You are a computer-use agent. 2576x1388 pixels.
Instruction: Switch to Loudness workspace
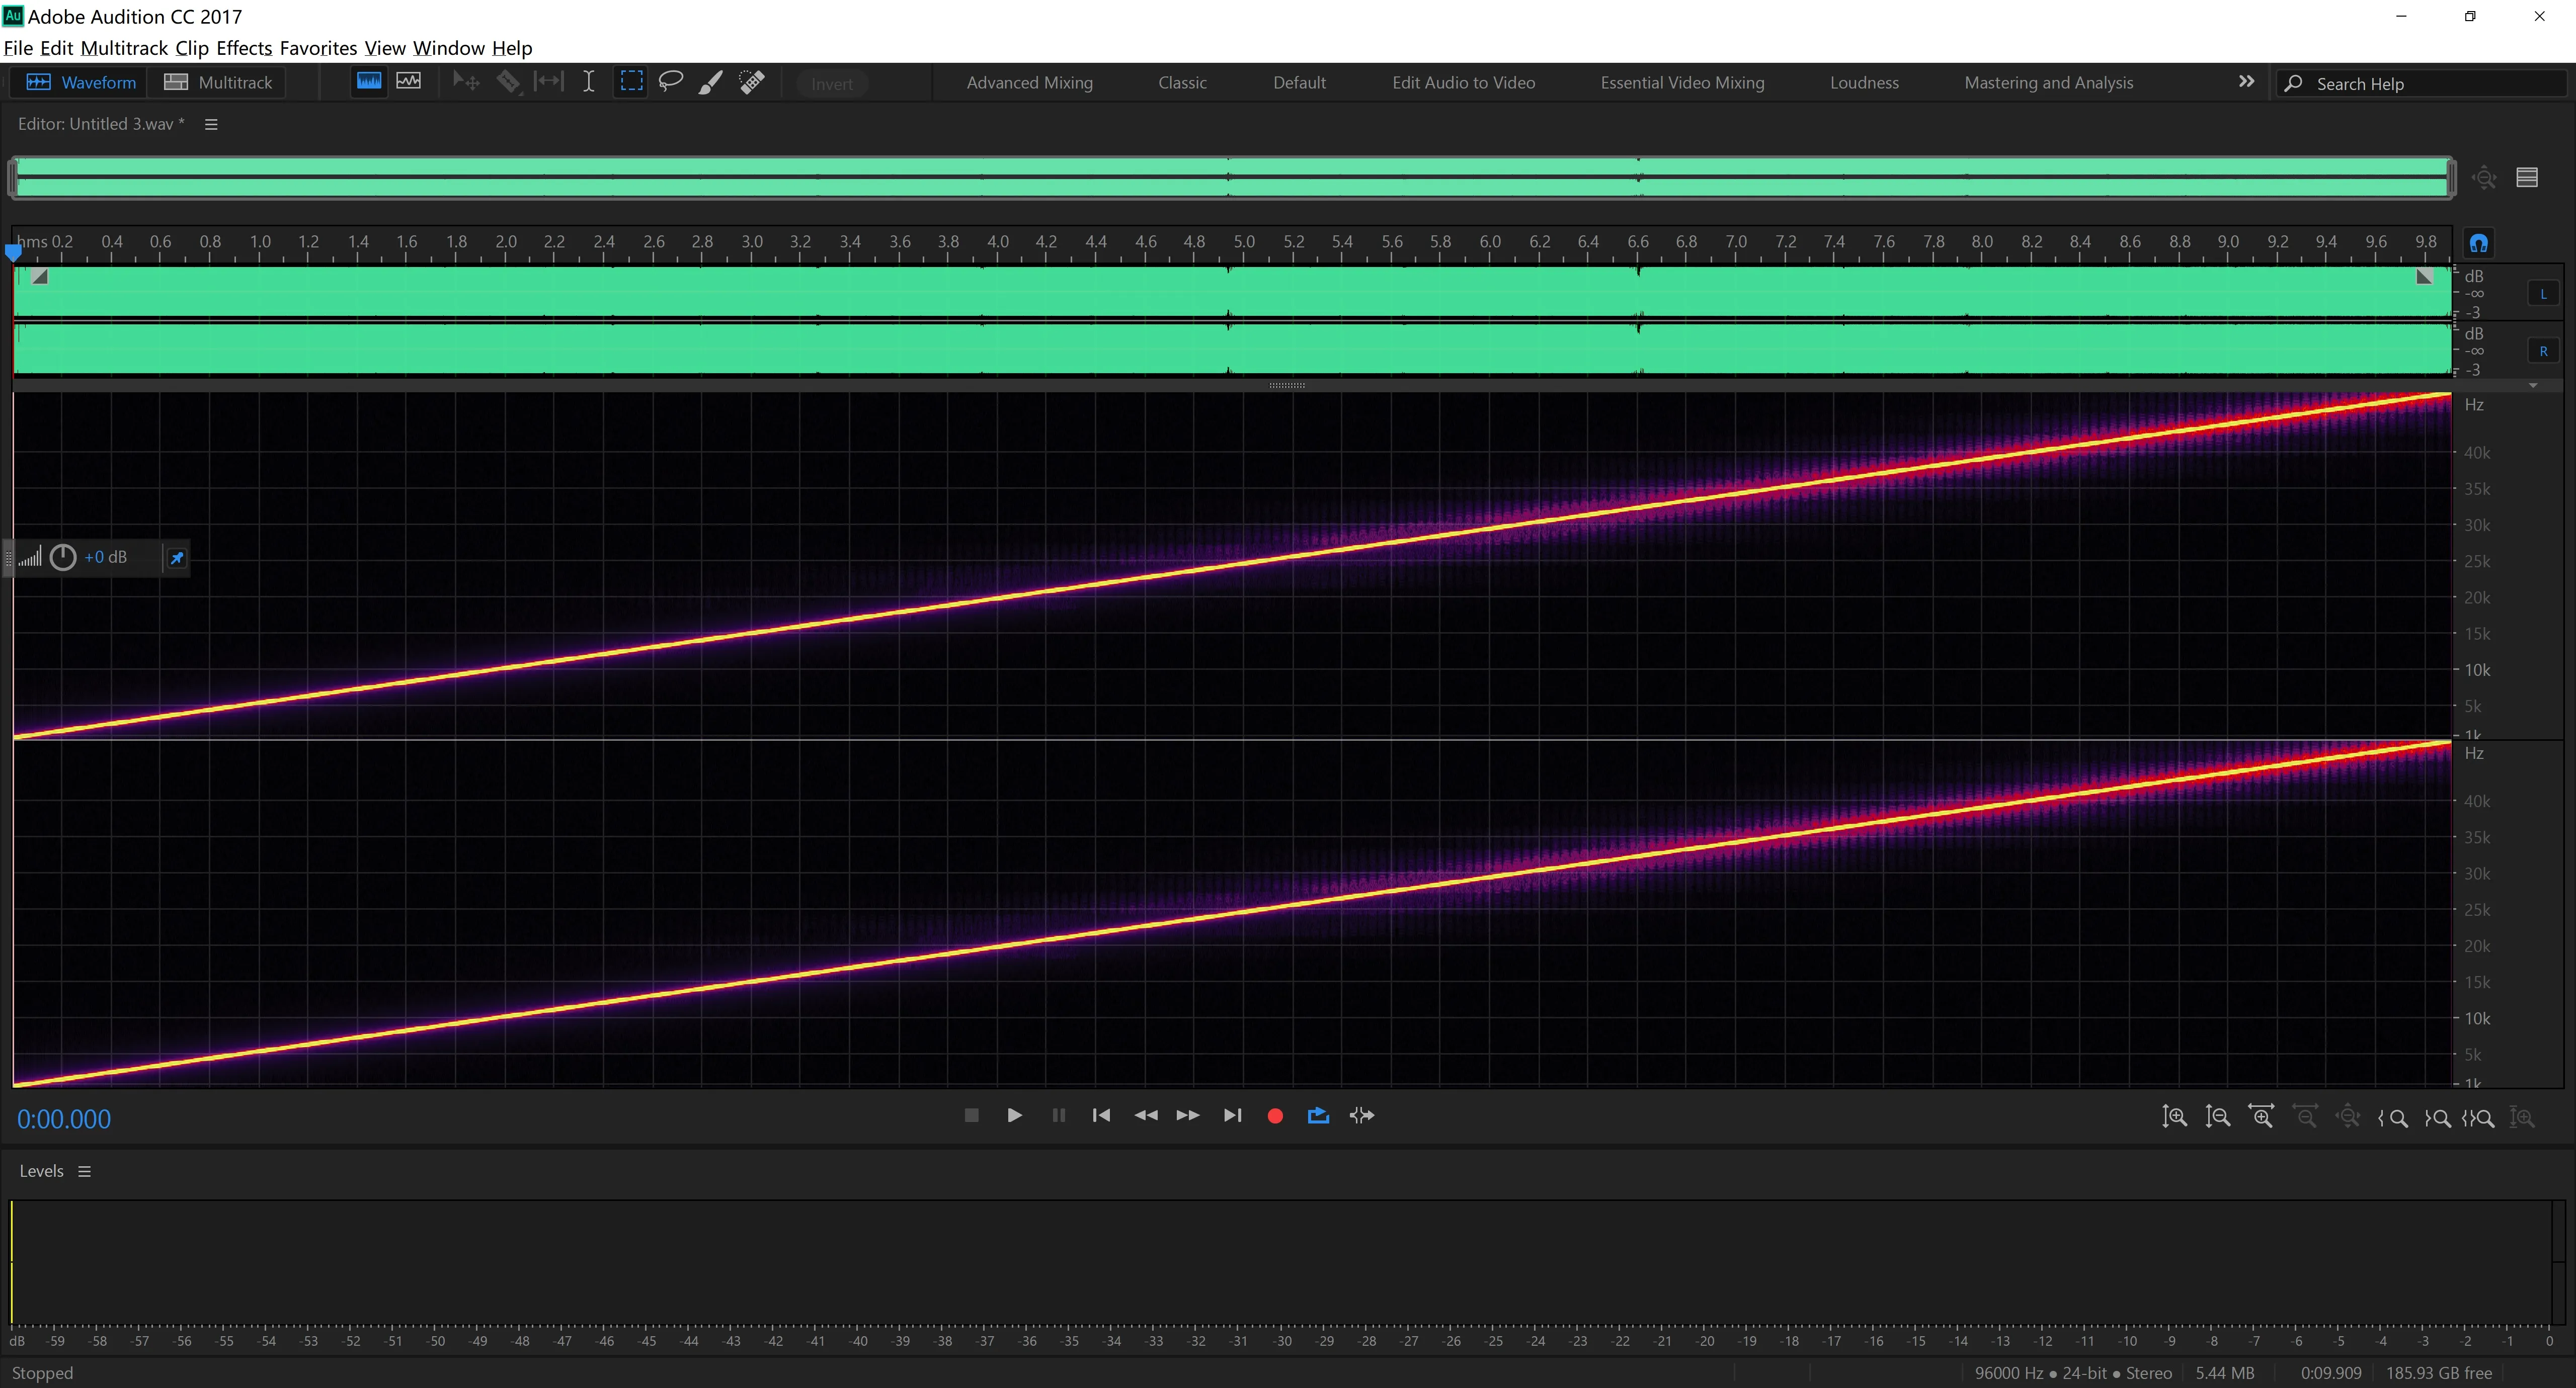(x=1864, y=83)
